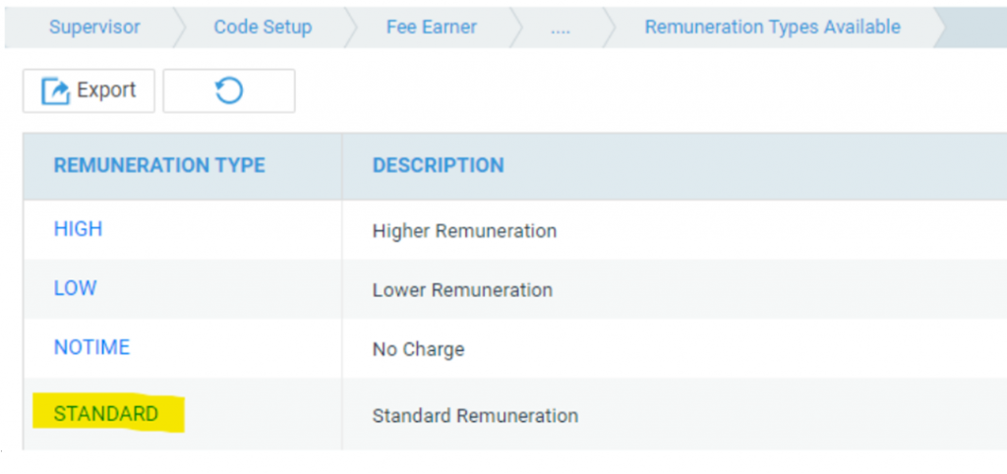Sort by the Remuneration Type column header
Image resolution: width=1007 pixels, height=474 pixels.
pos(159,166)
